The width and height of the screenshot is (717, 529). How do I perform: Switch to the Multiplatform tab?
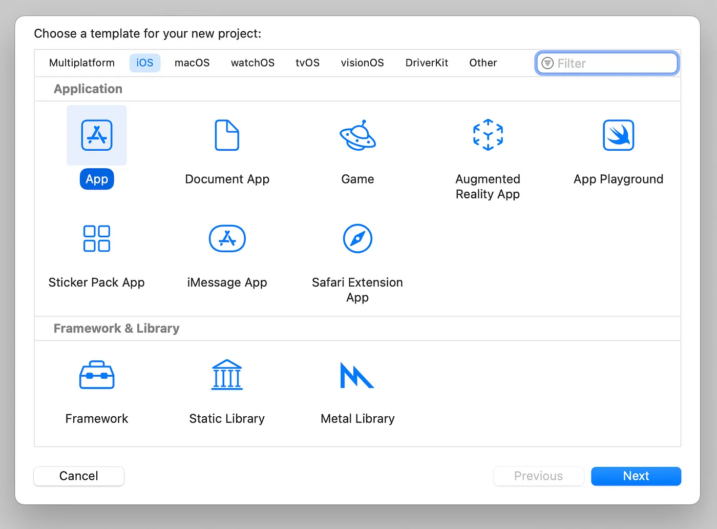point(82,63)
